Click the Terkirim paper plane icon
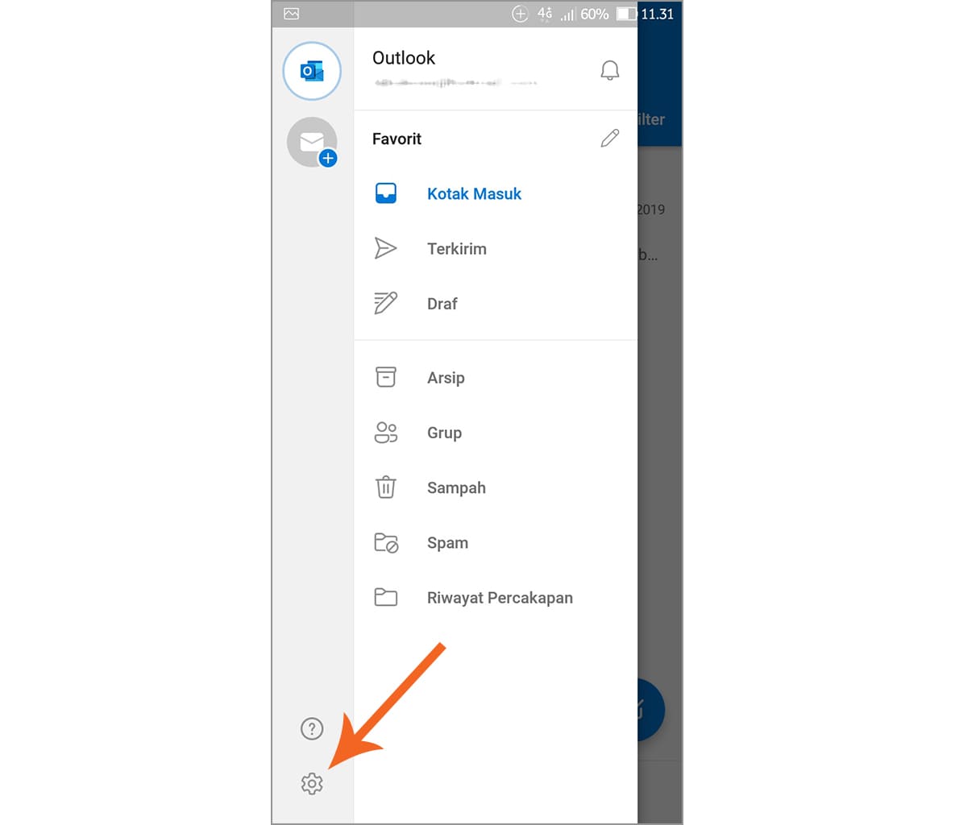 pyautogui.click(x=385, y=248)
